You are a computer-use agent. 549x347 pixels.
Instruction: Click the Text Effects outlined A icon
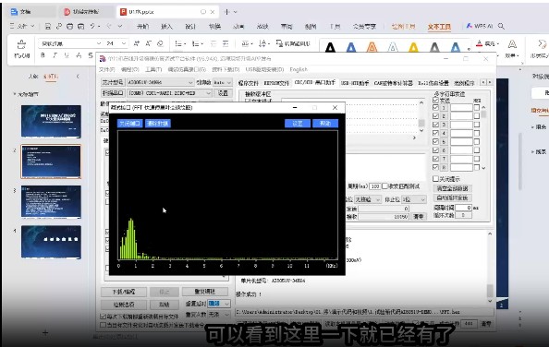pyautogui.click(x=512, y=43)
